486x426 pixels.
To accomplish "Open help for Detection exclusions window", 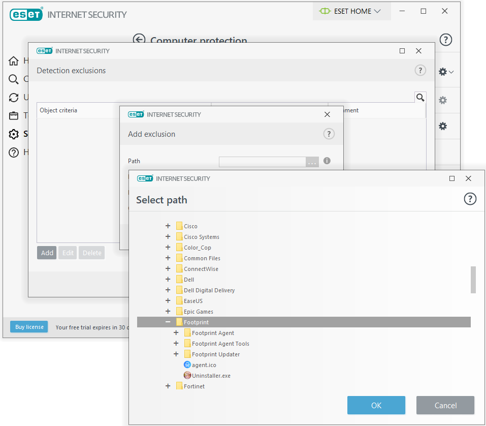I will [420, 71].
